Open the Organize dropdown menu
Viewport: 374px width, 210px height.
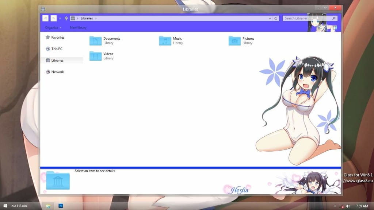[x=51, y=27]
